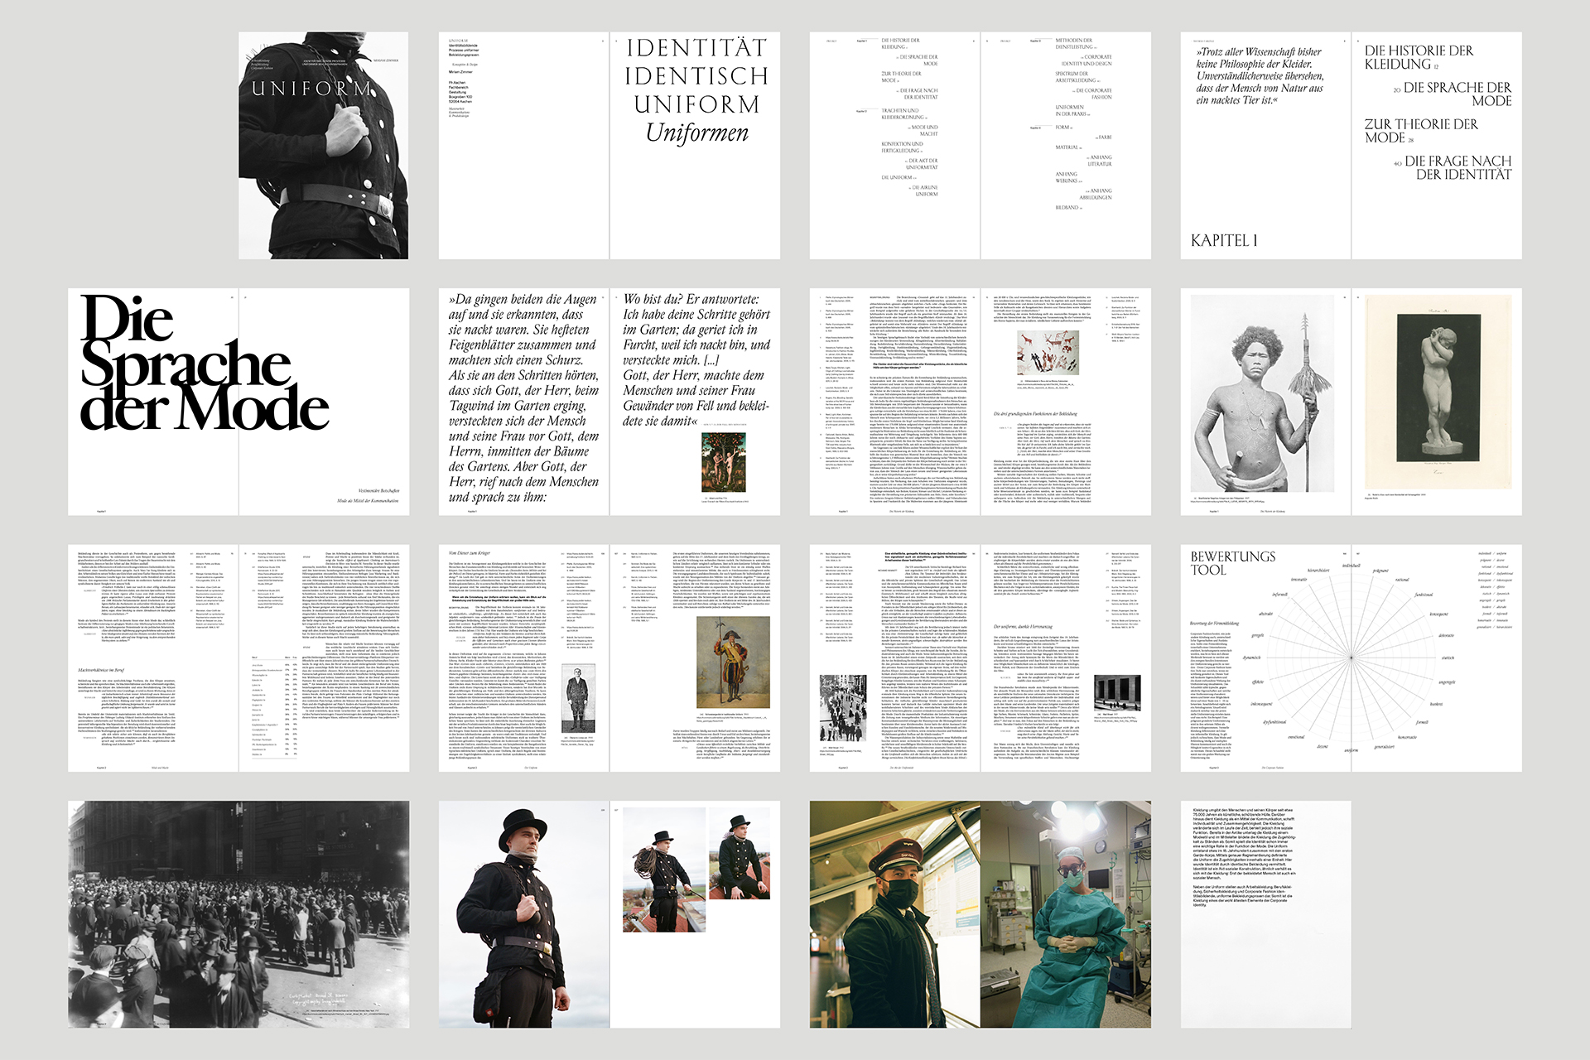Open the text spread containing the data table

point(238,658)
